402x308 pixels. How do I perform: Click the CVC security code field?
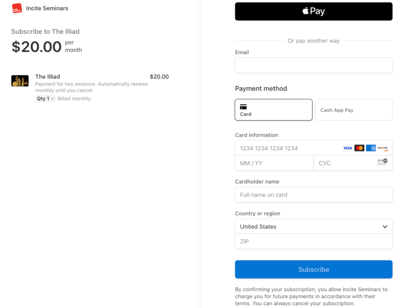pyautogui.click(x=345, y=163)
